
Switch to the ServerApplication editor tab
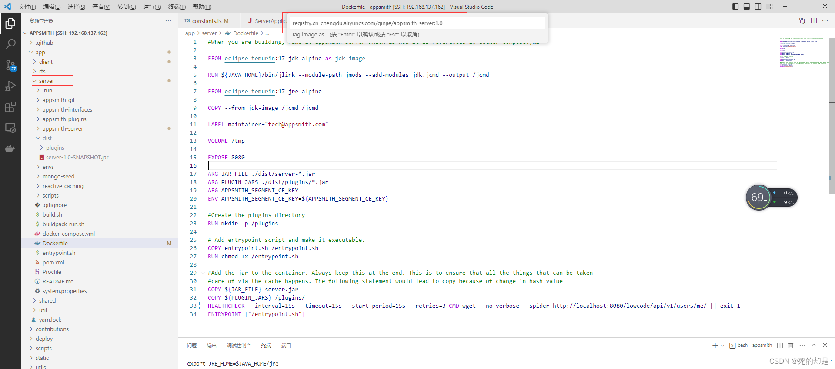[x=266, y=21]
